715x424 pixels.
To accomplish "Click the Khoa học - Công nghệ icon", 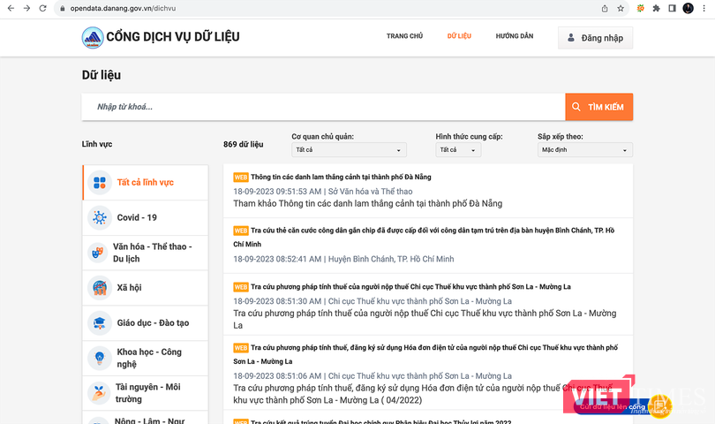I will tap(99, 358).
